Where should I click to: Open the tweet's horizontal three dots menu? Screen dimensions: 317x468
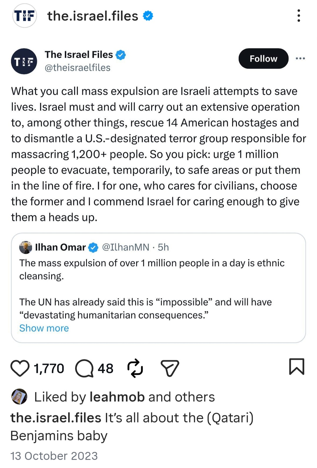(300, 58)
